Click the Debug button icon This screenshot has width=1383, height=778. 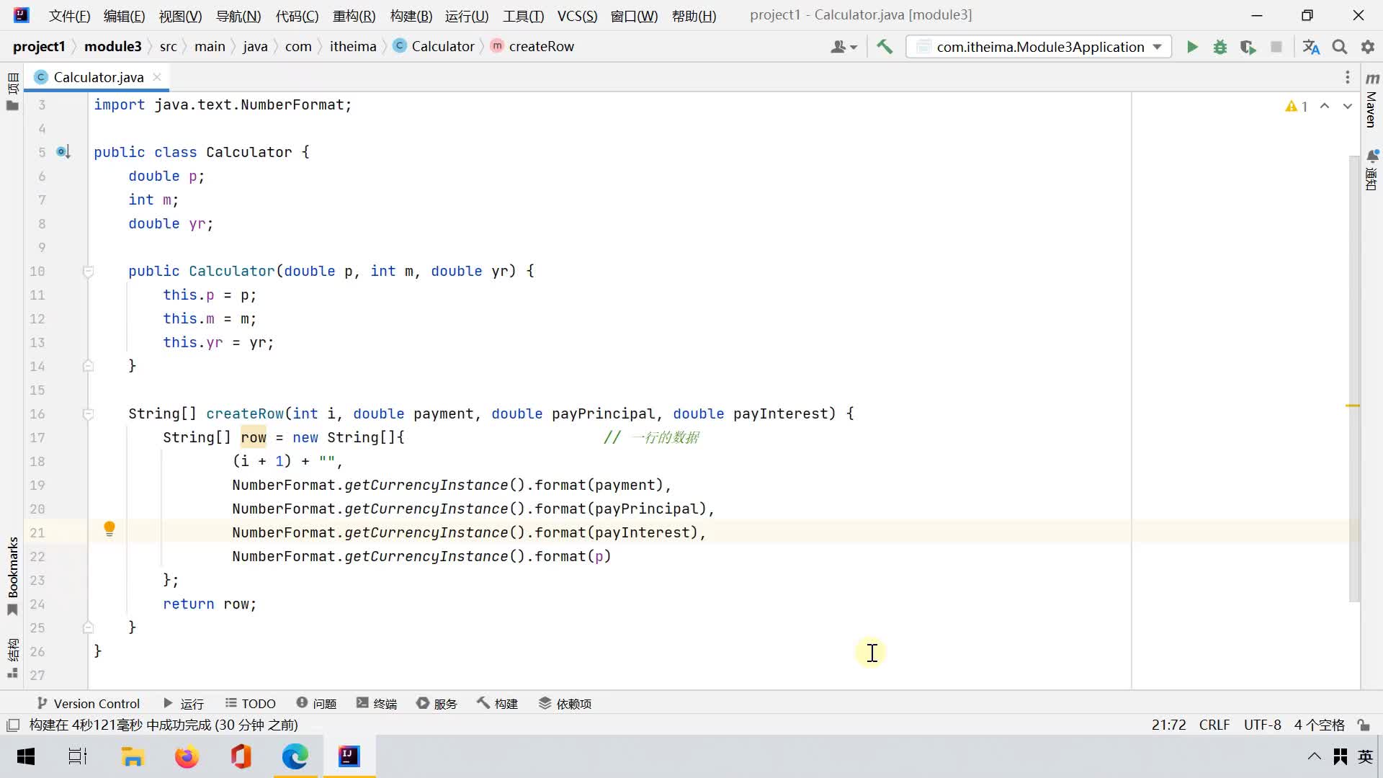click(1219, 45)
